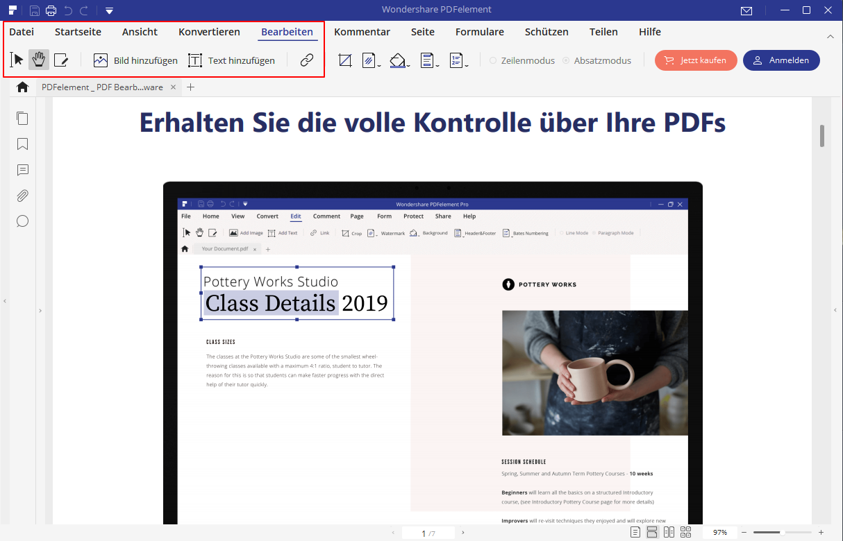843x541 pixels.
Task: Click the zoom slider handle
Action: point(783,532)
